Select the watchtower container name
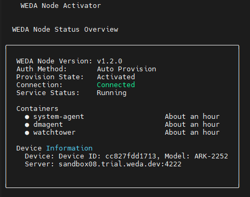 (x=55, y=133)
